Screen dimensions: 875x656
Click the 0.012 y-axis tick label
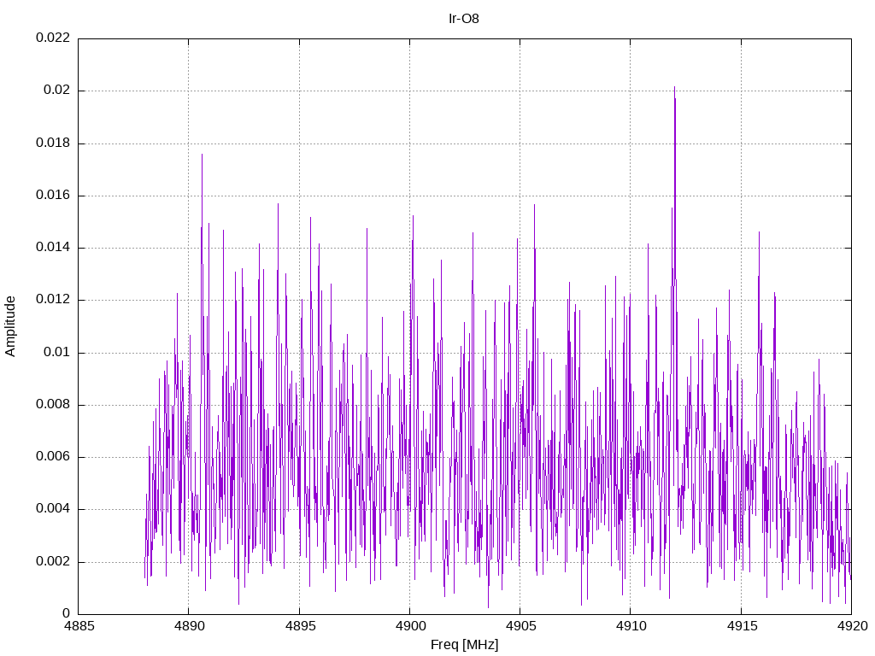(x=53, y=299)
